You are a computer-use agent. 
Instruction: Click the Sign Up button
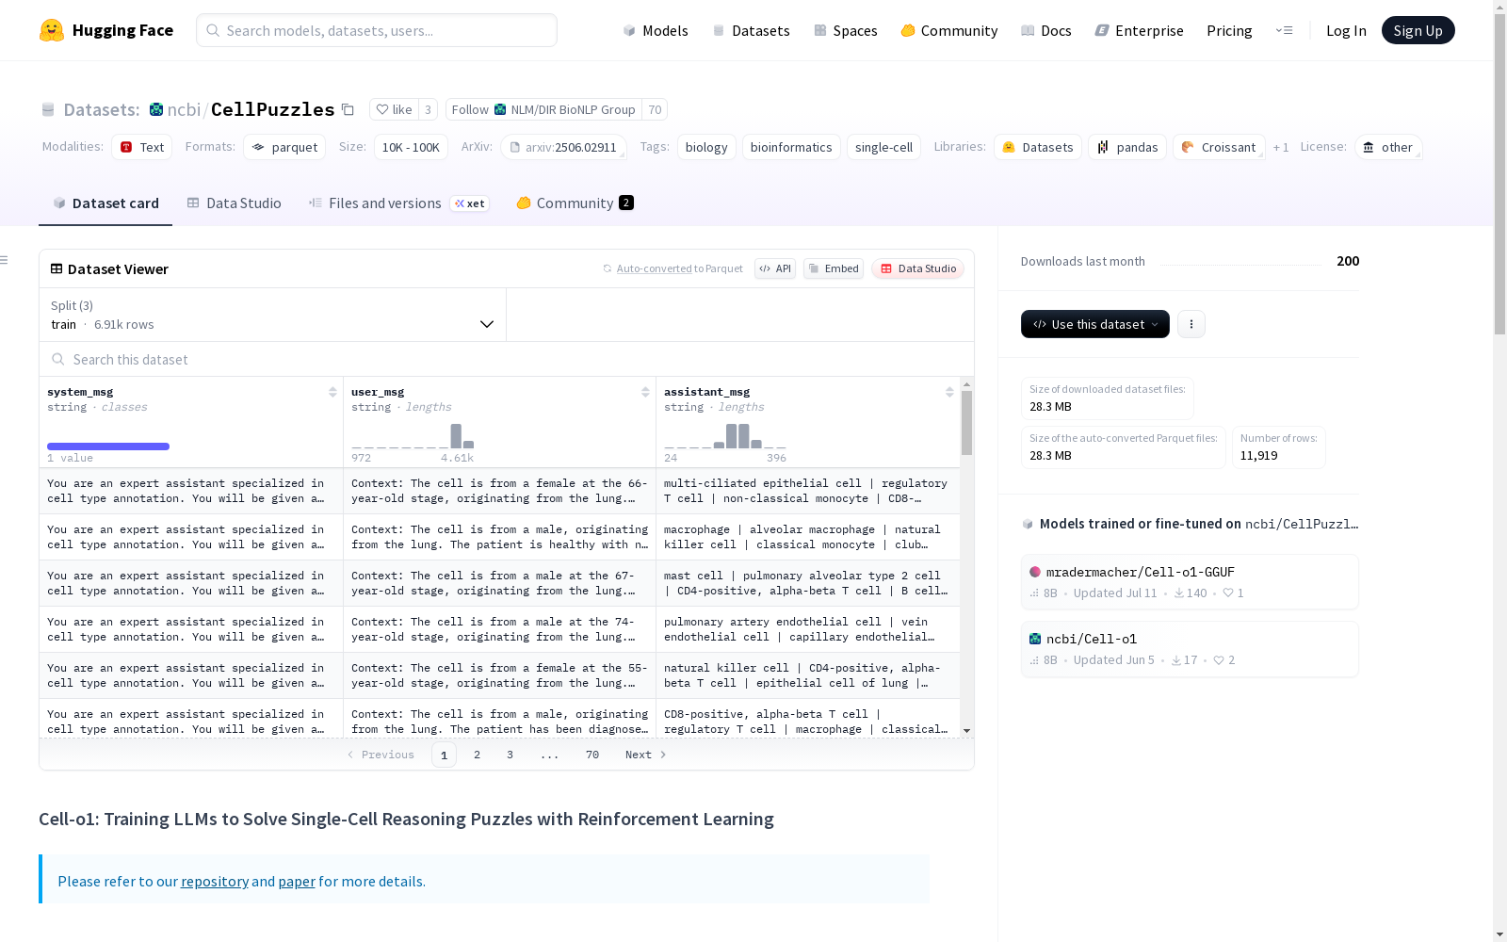[1418, 30]
